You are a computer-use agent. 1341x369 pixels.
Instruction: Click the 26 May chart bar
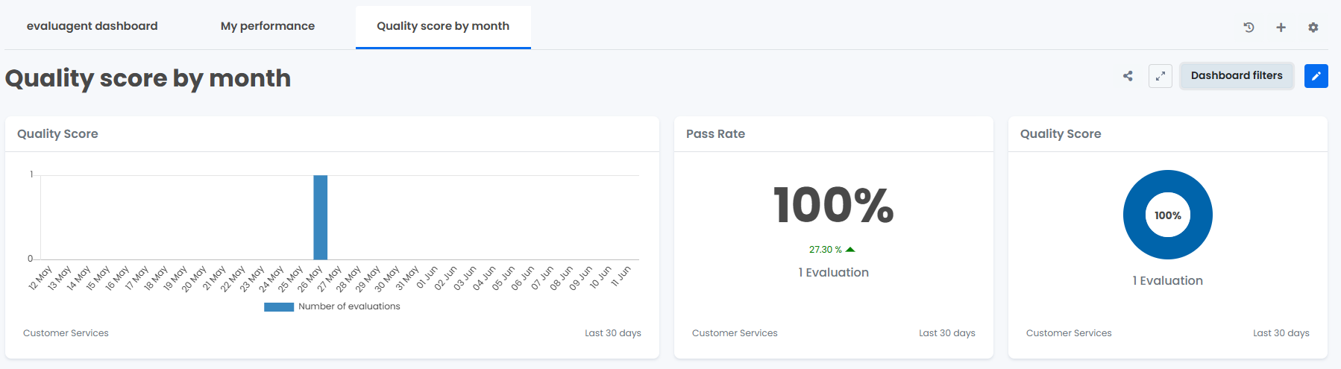point(321,218)
